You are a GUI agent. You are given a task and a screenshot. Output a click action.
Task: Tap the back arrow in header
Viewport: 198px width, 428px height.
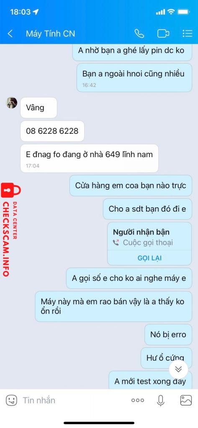[x=10, y=33]
